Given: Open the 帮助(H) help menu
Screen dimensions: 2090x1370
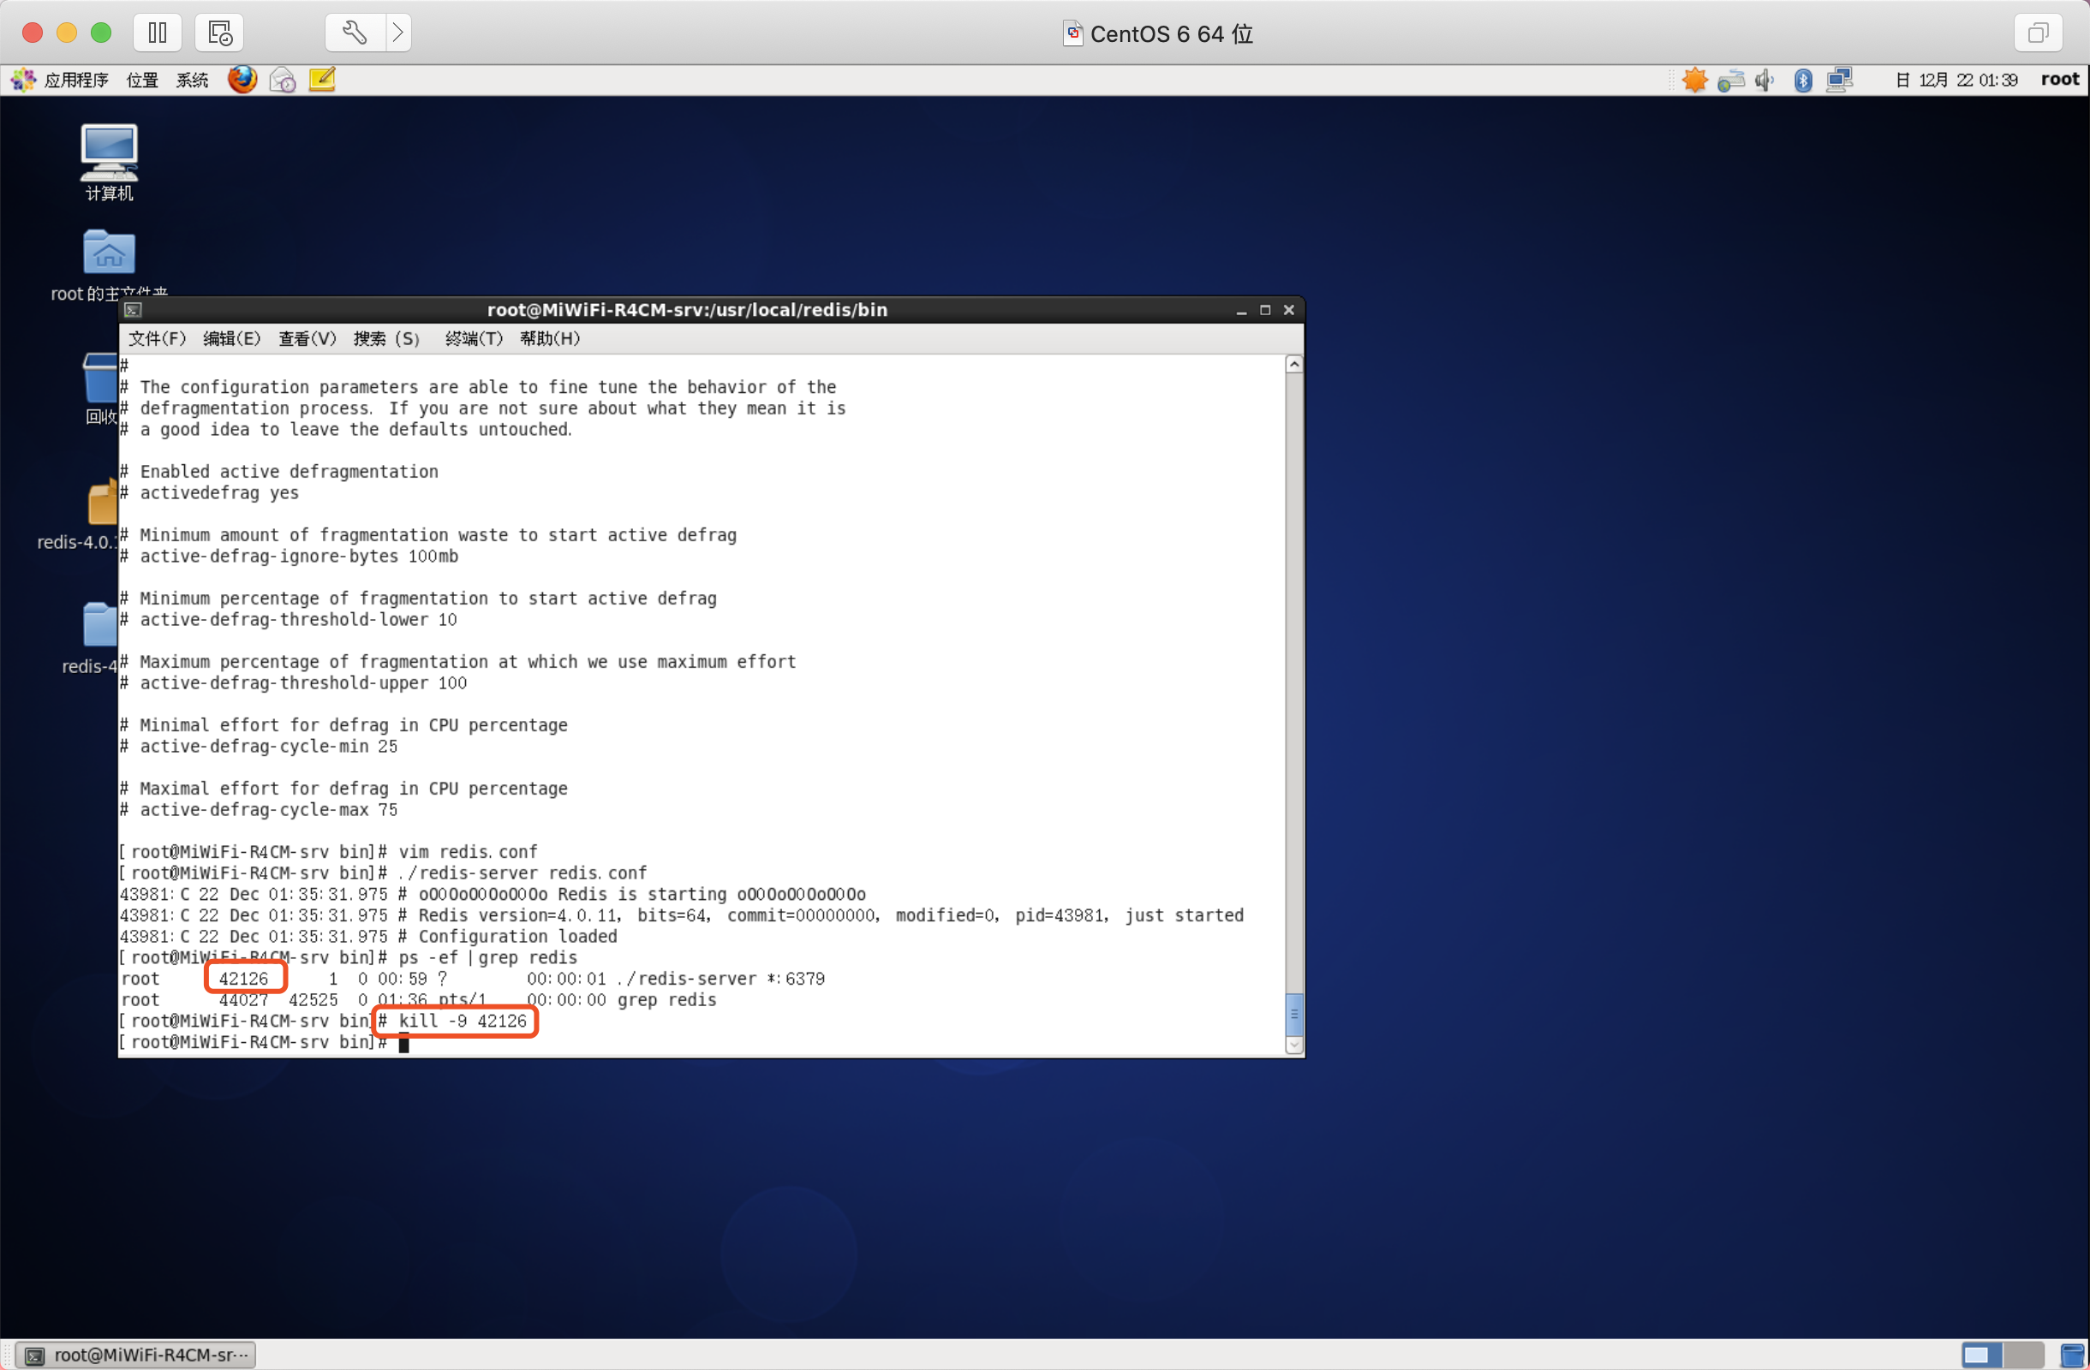Looking at the screenshot, I should 549,339.
